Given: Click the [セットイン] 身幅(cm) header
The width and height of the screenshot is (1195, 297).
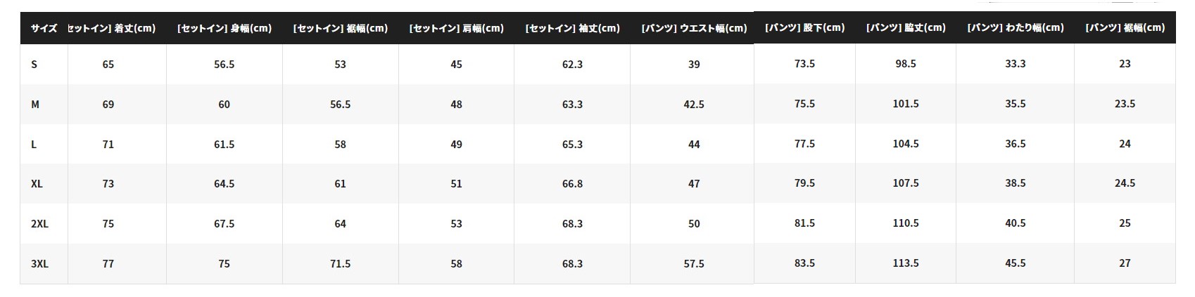Looking at the screenshot, I should pos(225,29).
